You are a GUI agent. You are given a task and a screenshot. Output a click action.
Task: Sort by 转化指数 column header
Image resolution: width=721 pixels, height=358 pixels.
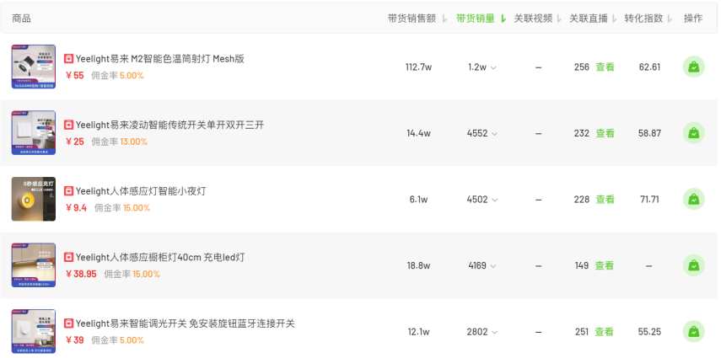click(x=648, y=19)
